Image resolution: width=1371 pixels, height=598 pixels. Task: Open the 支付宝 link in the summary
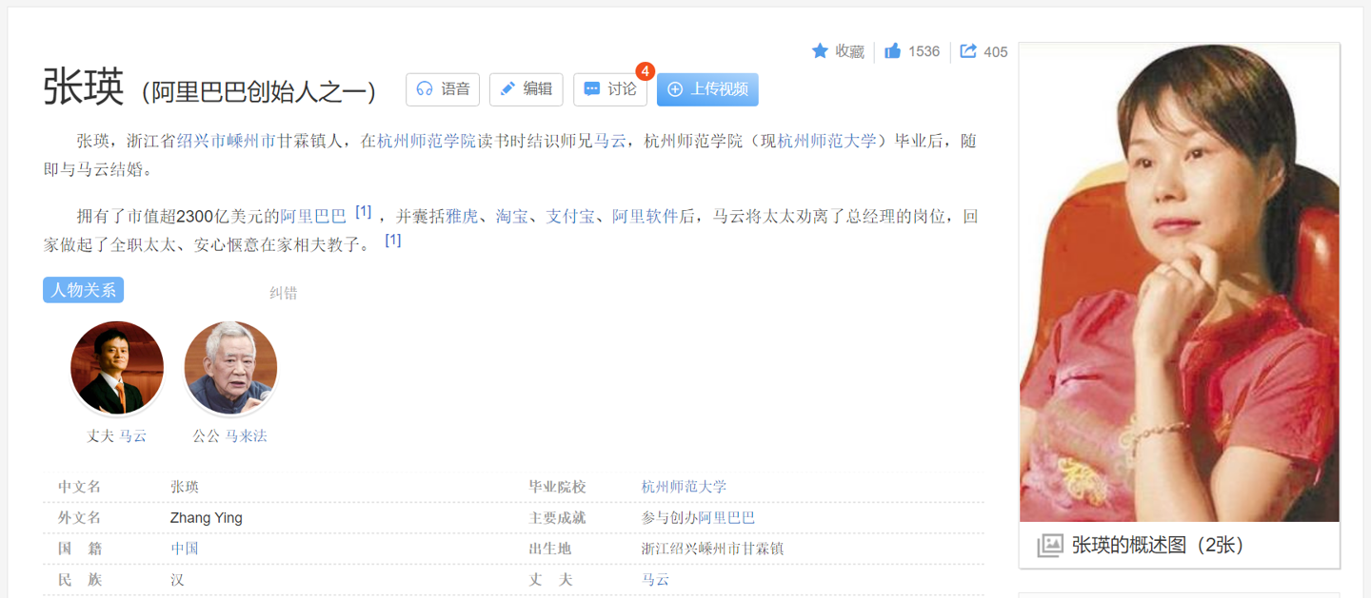(x=570, y=217)
